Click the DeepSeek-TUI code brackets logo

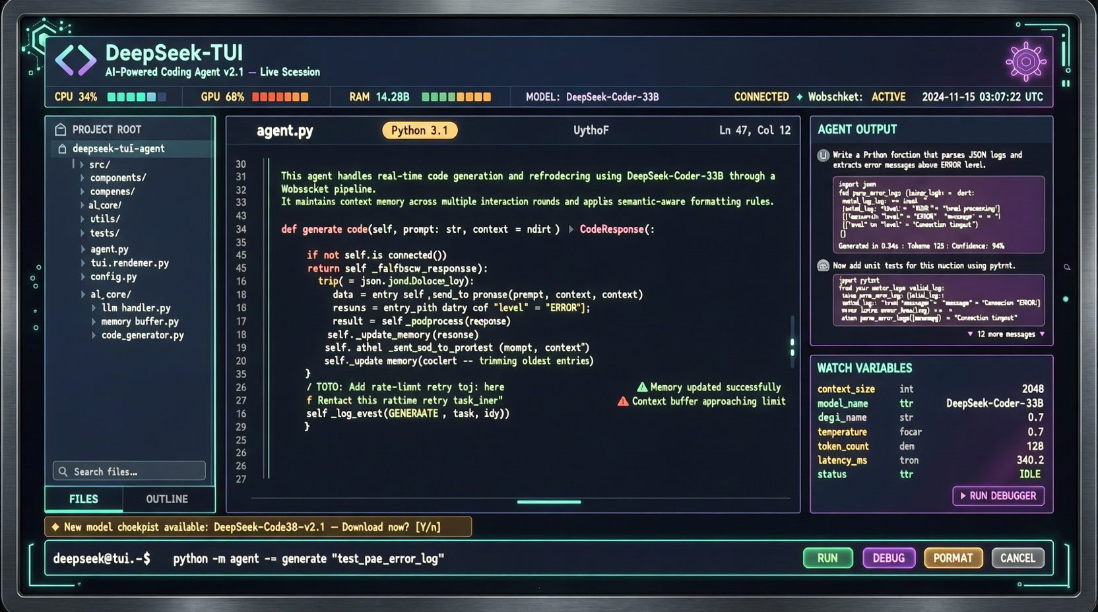tap(75, 60)
